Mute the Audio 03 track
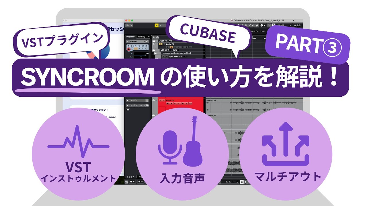 [x=161, y=100]
